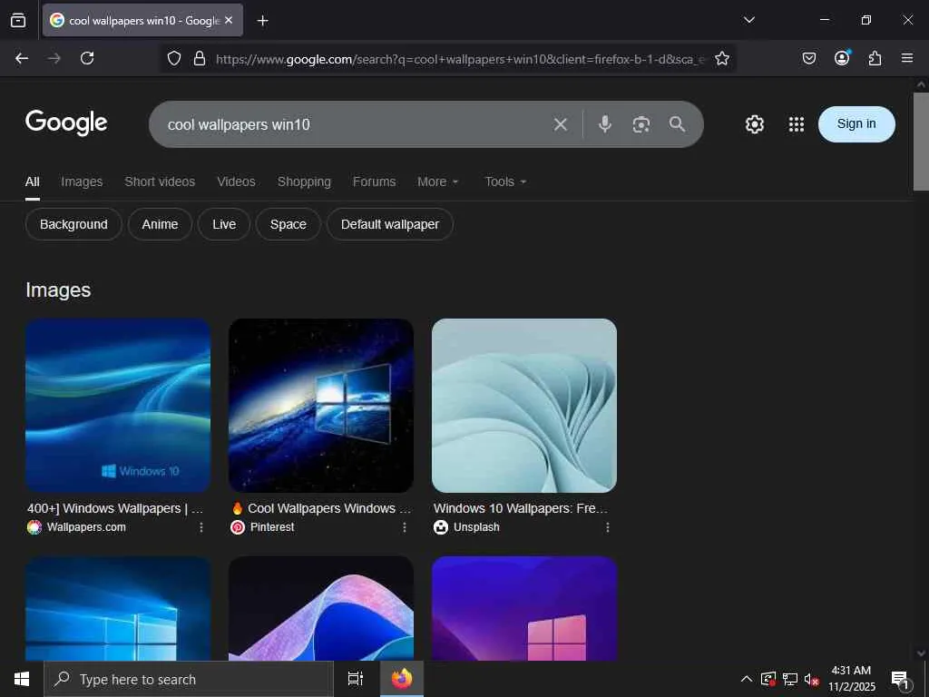Open more options for Wallpapers.com result

201,527
